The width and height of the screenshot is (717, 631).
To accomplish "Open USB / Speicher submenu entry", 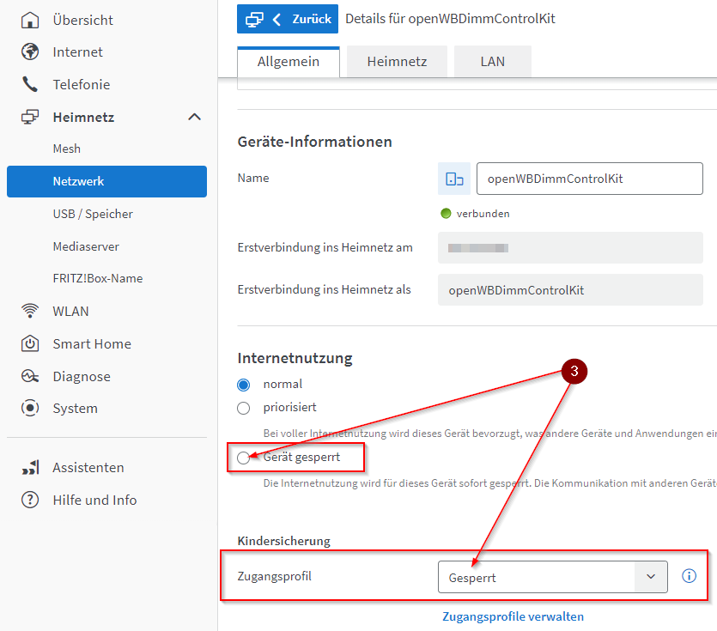I will [93, 214].
